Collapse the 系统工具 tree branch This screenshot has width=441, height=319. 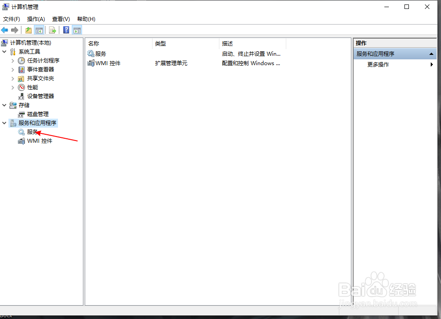[x=4, y=51]
